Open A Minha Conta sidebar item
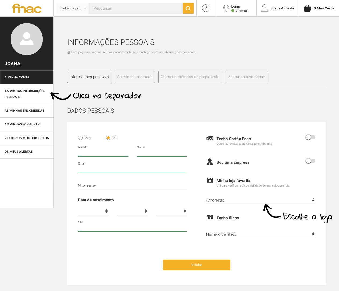 pos(27,77)
